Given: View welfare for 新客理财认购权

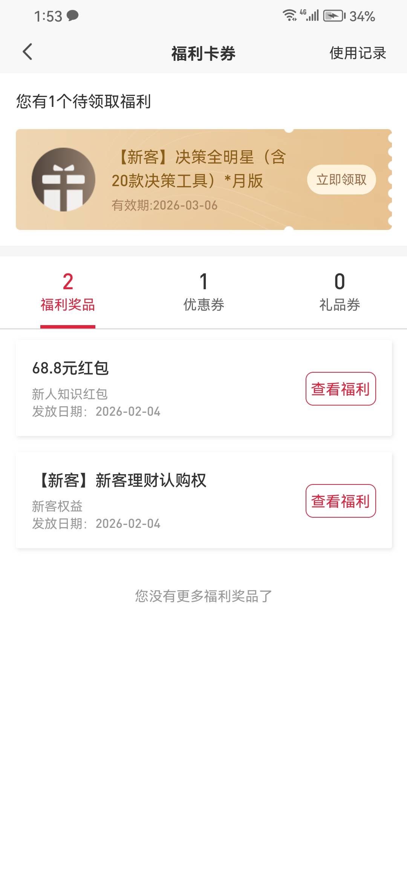Looking at the screenshot, I should [341, 501].
